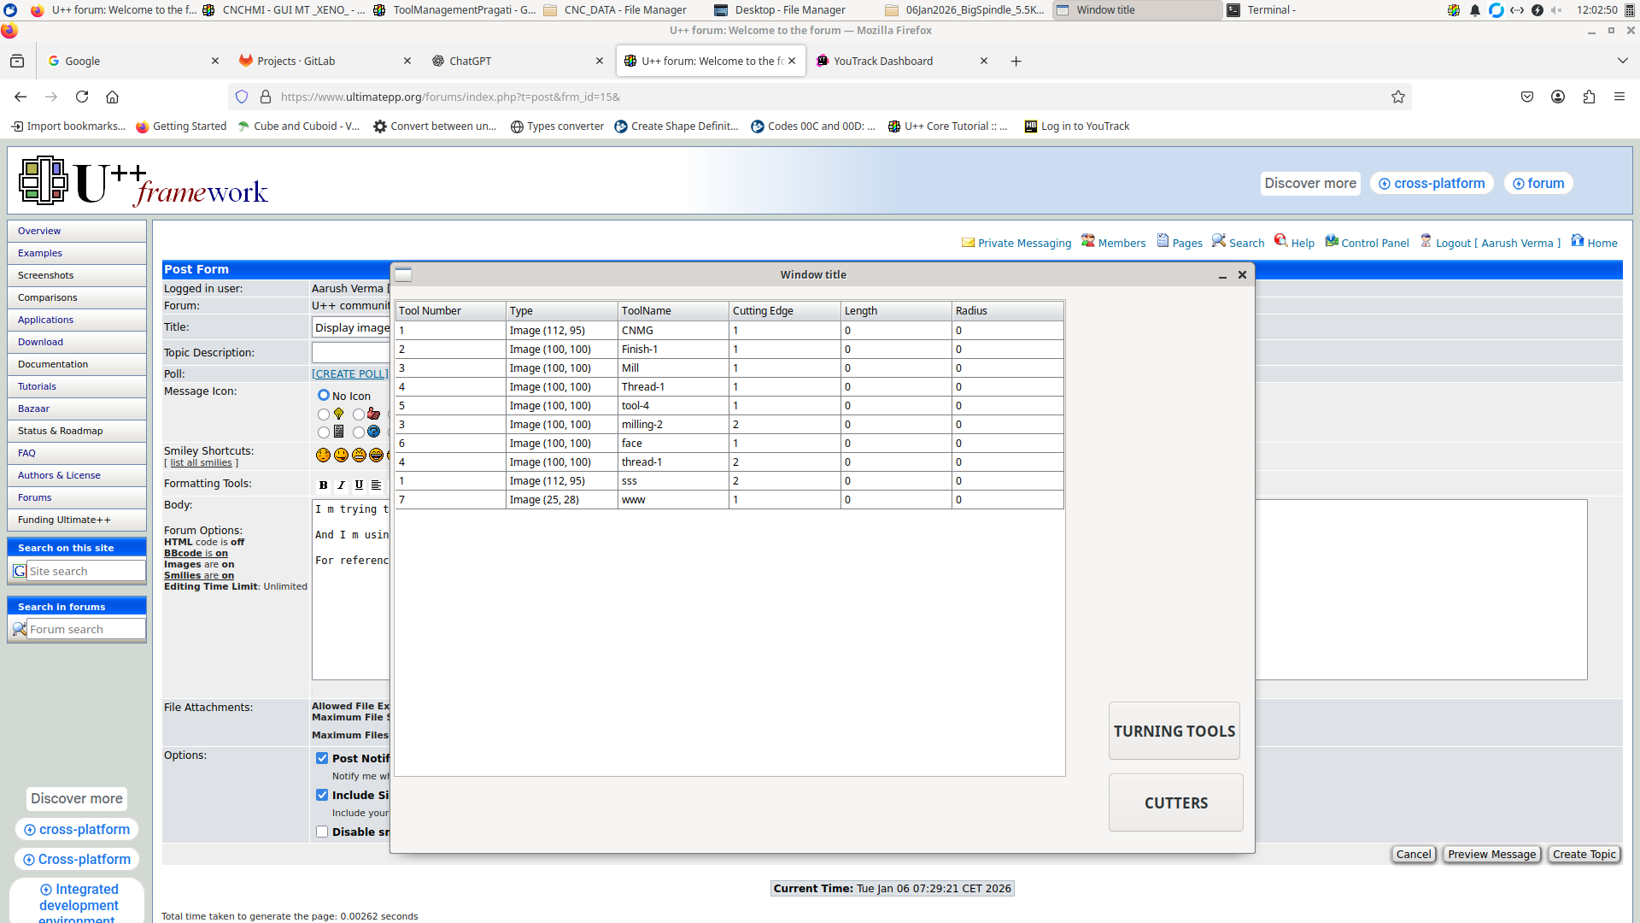Click the Underline formatting tool icon
This screenshot has width=1640, height=923.
359,485
